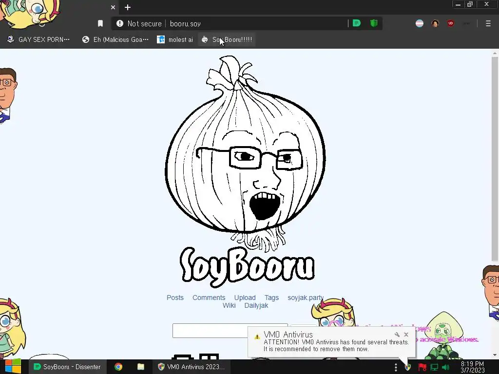This screenshot has height=374, width=499.
Task: Open the Windows Start button
Action: (13, 367)
